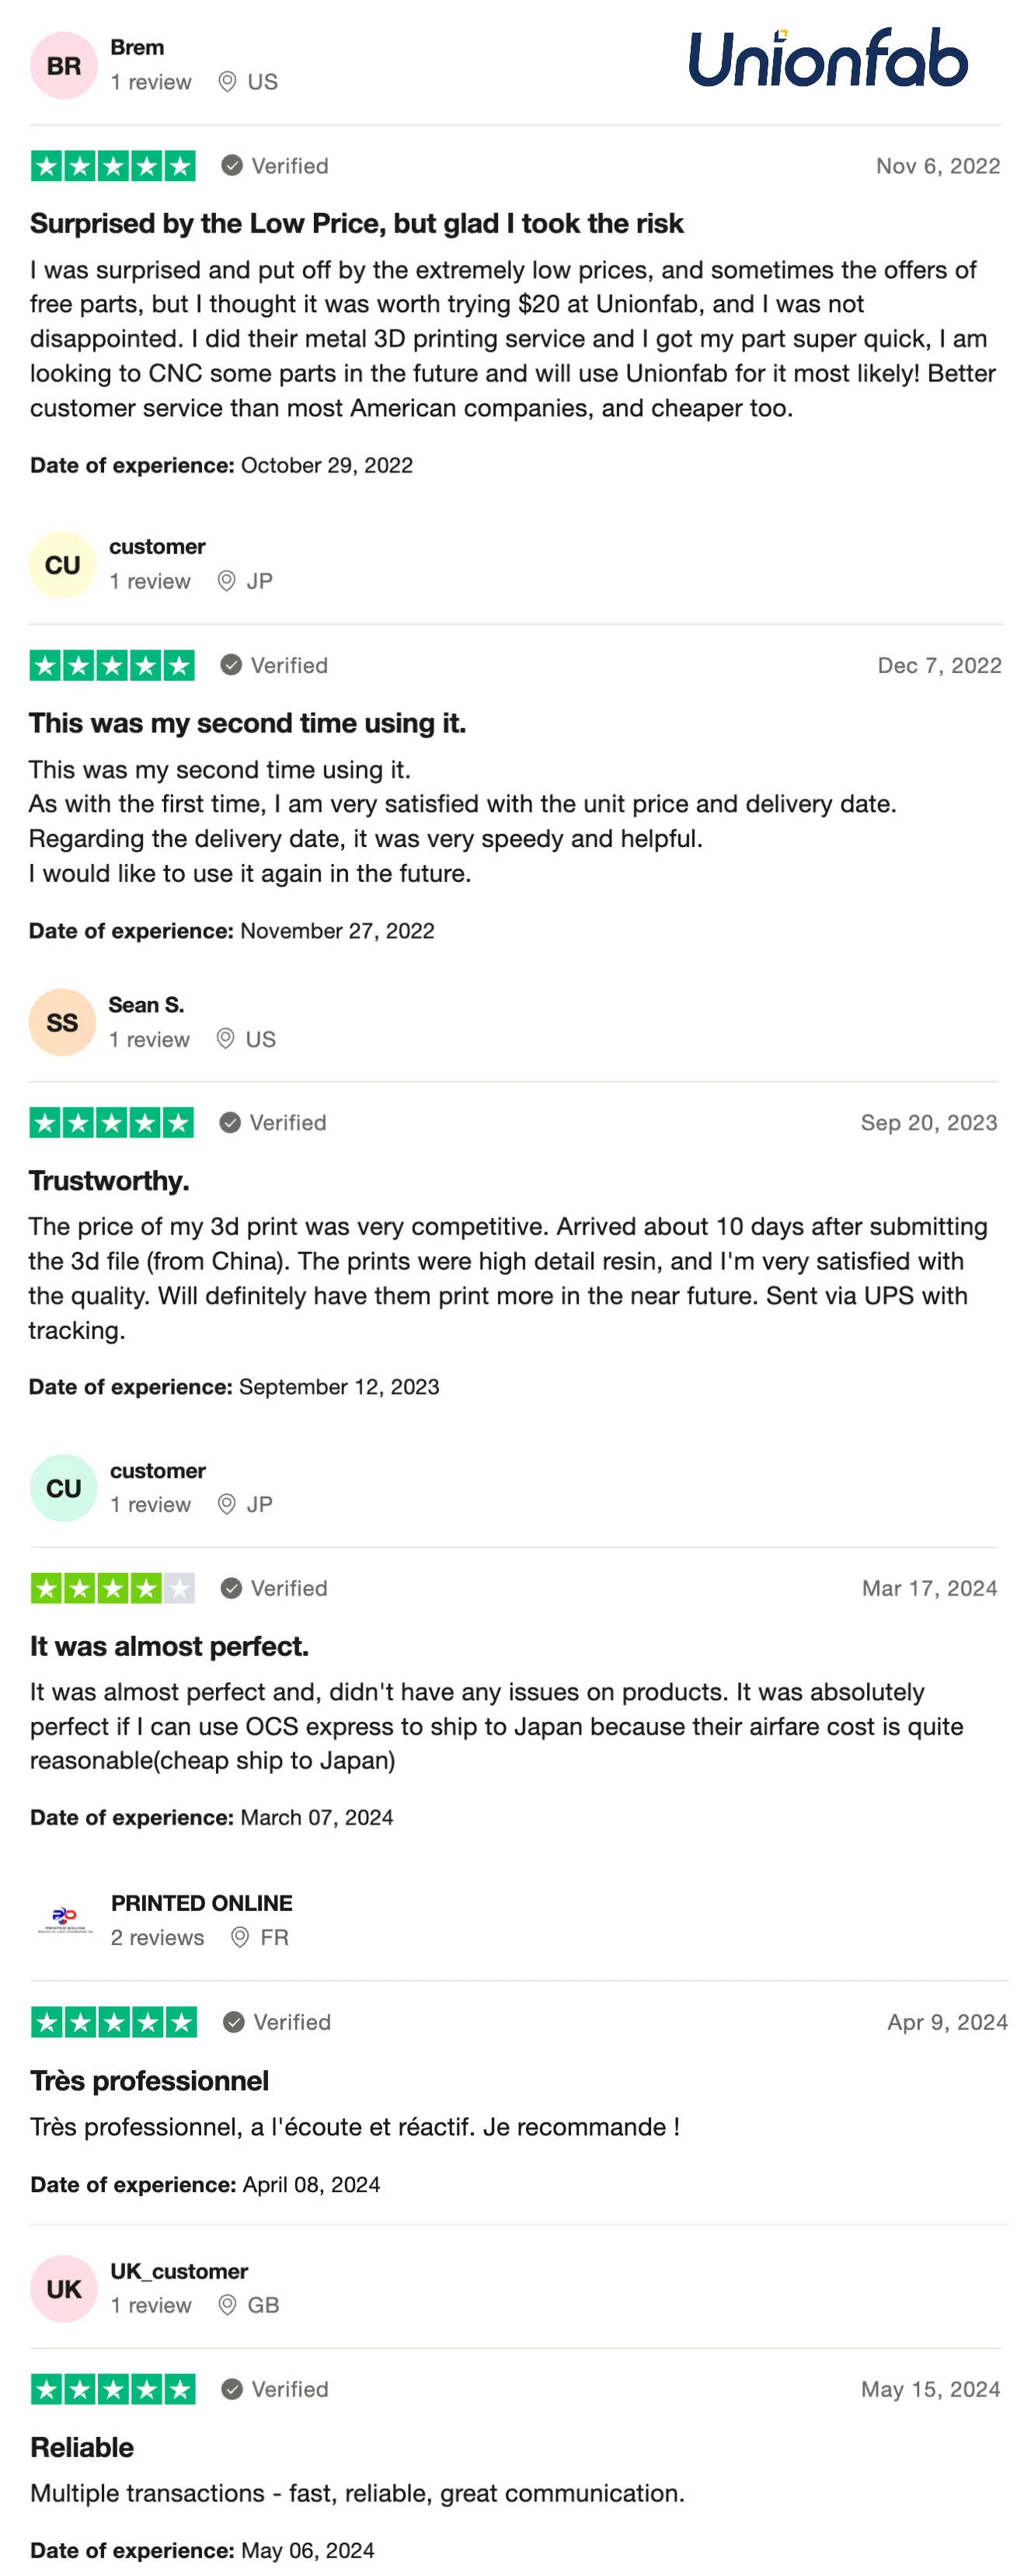Open the 'Trustworthy.' review title

coord(109,1180)
